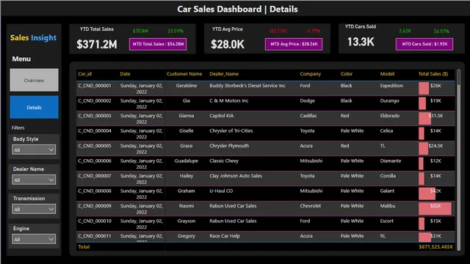
Task: Select the Details page button
Action: [x=35, y=107]
